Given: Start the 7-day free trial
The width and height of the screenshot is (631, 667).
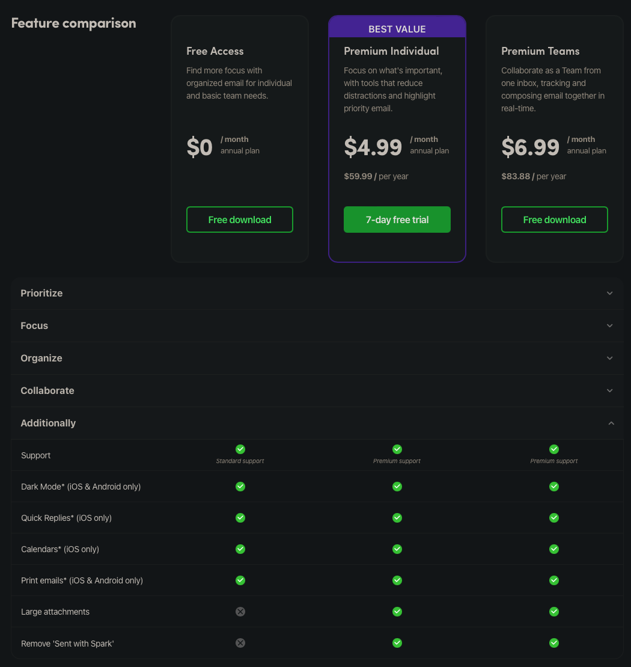Looking at the screenshot, I should (397, 220).
